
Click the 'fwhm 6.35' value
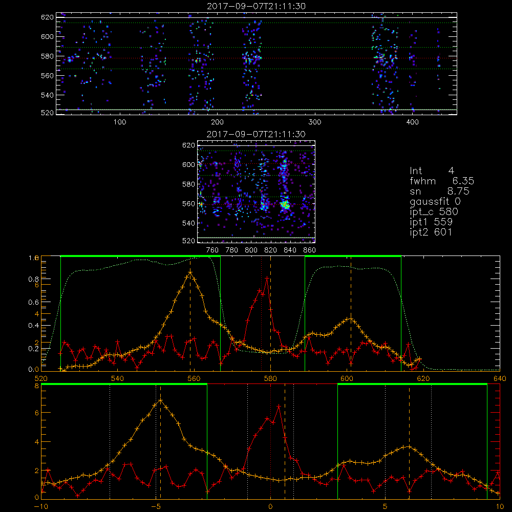(442, 181)
